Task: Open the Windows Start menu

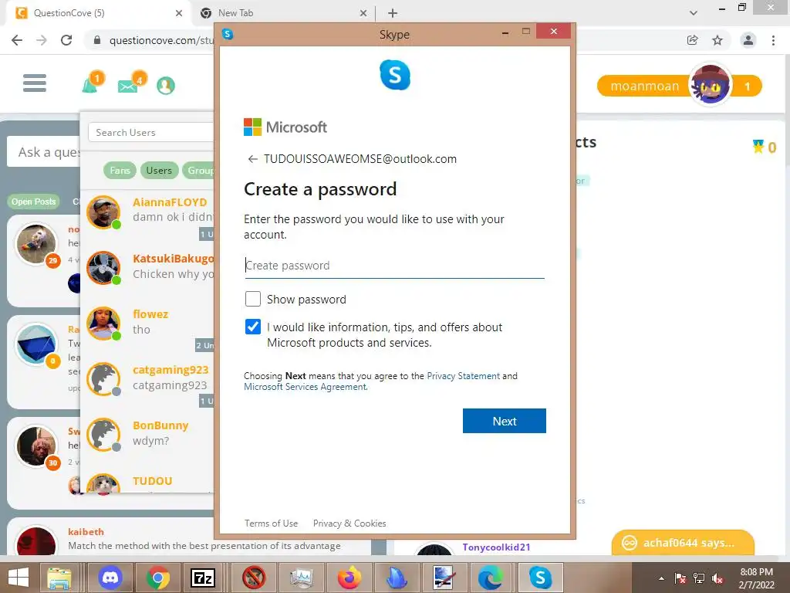Action: coord(19,578)
